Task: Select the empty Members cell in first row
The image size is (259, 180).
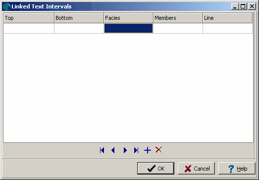Action: click(178, 28)
